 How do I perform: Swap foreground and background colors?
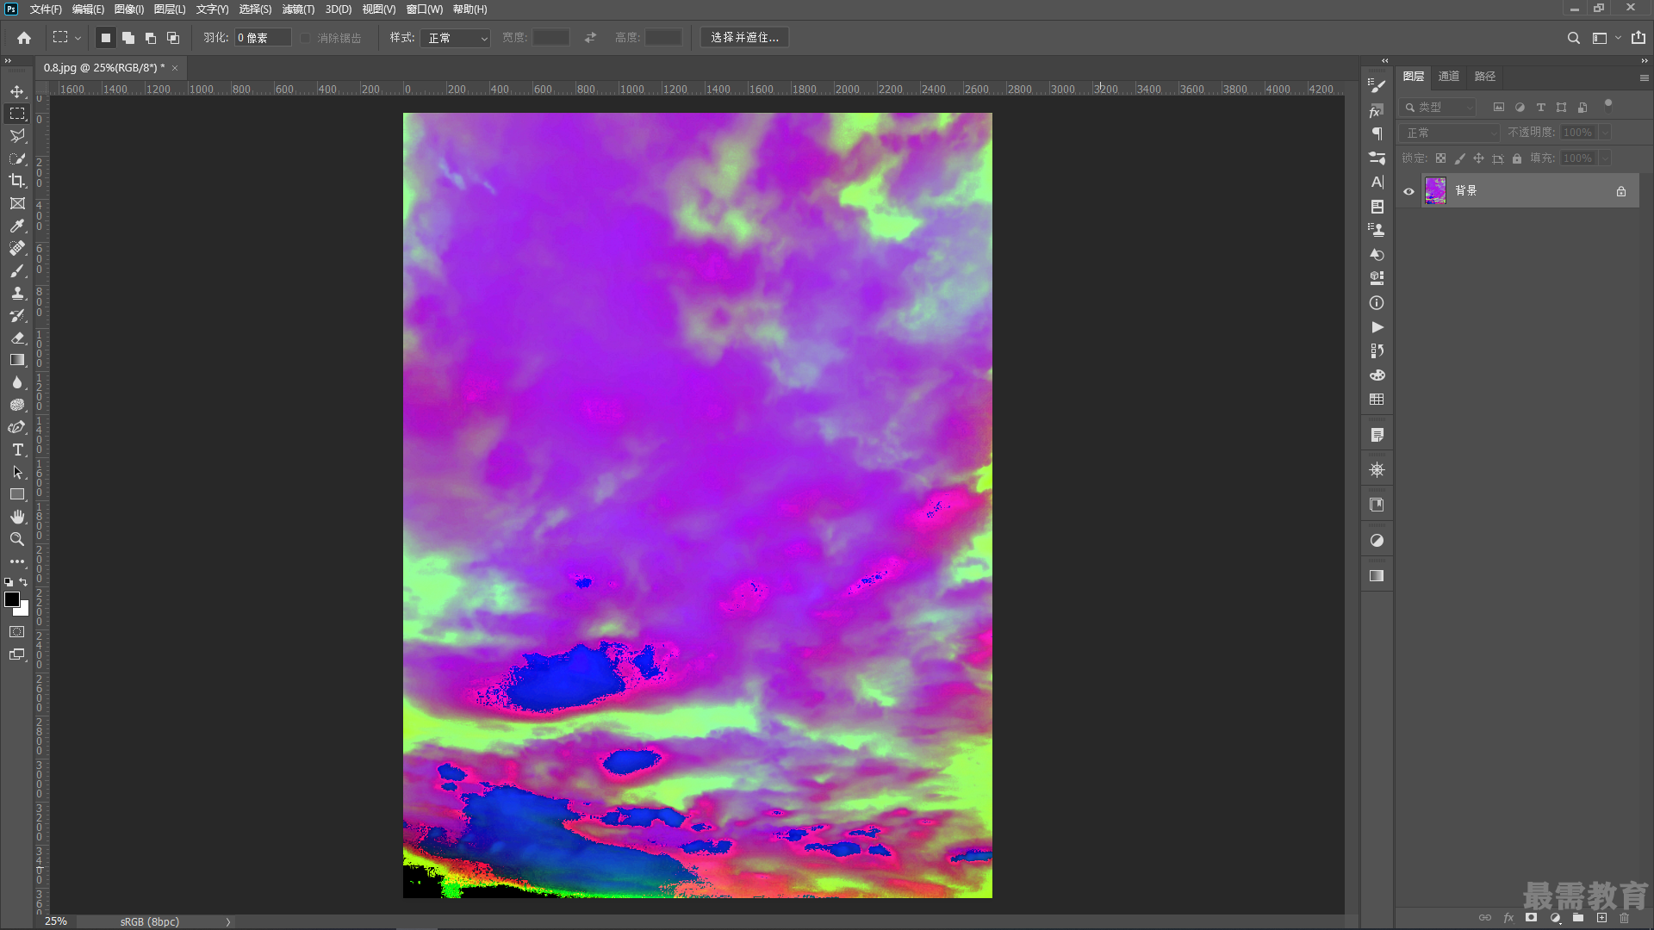pyautogui.click(x=23, y=582)
